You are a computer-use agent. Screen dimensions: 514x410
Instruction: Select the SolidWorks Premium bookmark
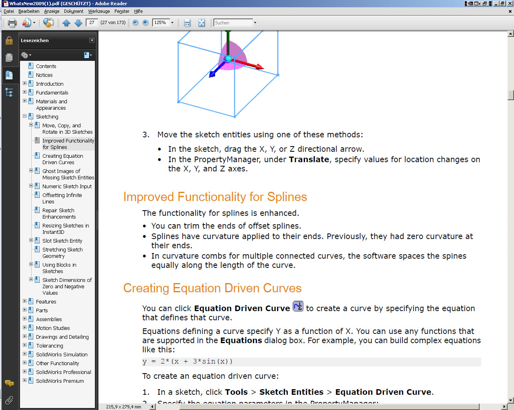tap(60, 381)
